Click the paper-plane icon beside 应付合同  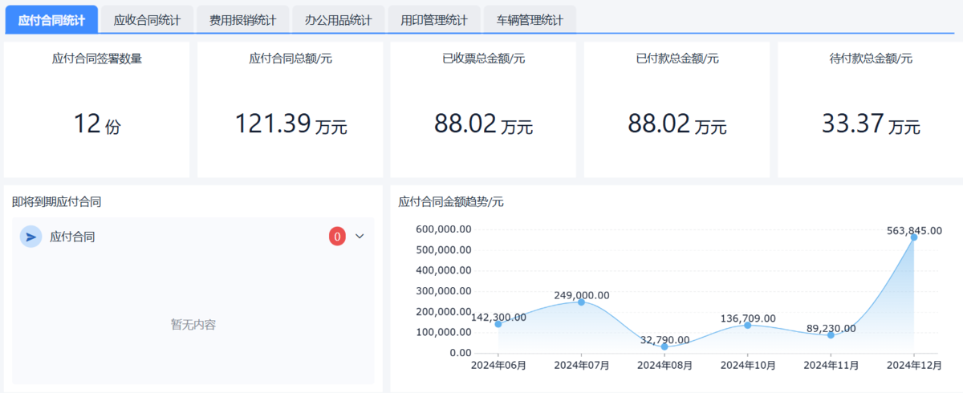coord(30,237)
